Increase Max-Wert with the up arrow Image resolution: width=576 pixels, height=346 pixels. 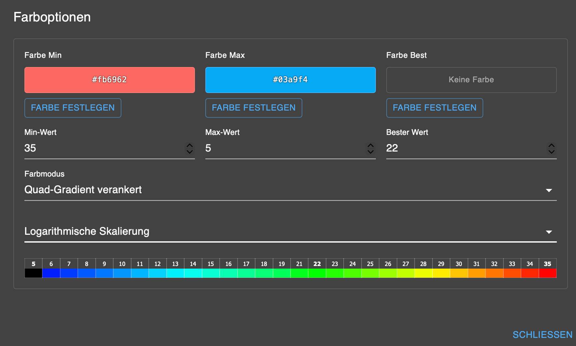tap(371, 145)
